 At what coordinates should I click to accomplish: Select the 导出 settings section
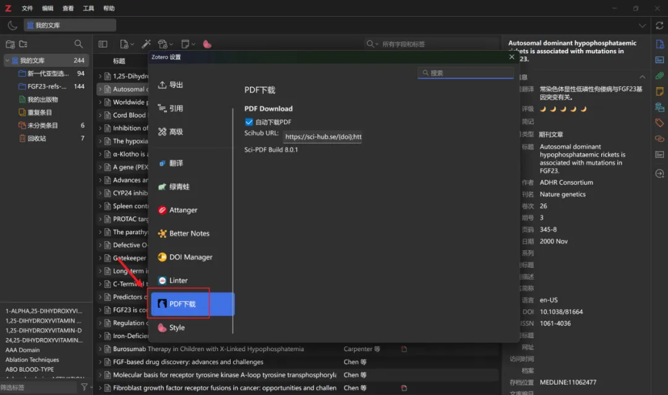click(192, 85)
